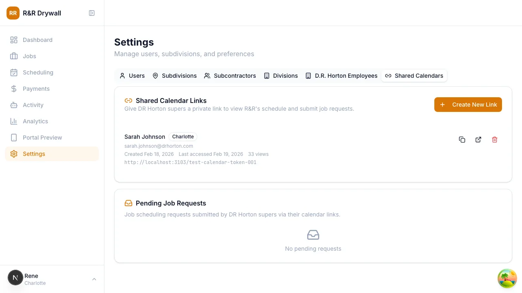The height and width of the screenshot is (293, 522).
Task: Click the palm tree widget bottom right
Action: coord(507,278)
